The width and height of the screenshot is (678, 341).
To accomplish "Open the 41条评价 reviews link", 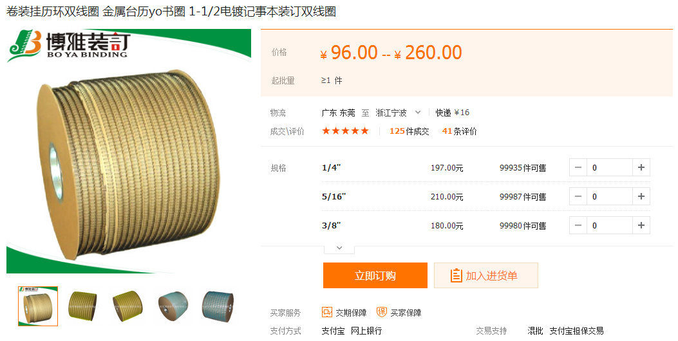I will pos(459,131).
